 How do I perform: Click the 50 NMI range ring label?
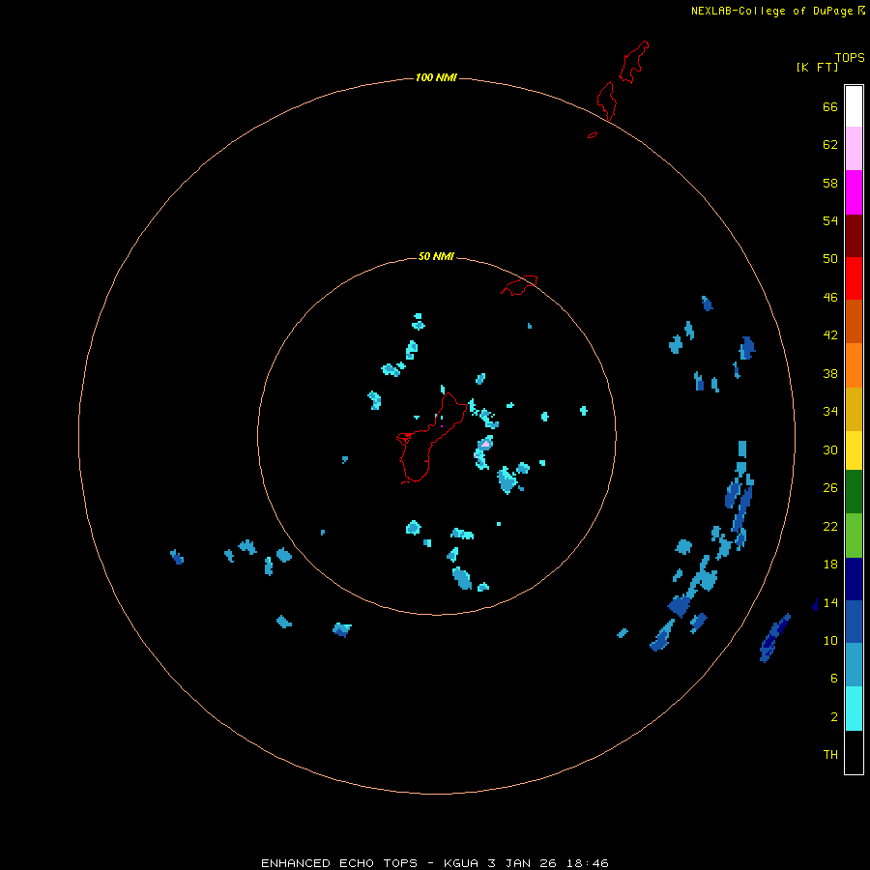(436, 256)
